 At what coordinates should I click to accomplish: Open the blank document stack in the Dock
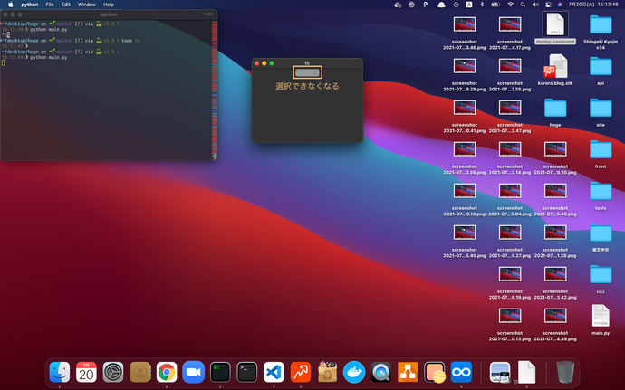click(x=526, y=372)
